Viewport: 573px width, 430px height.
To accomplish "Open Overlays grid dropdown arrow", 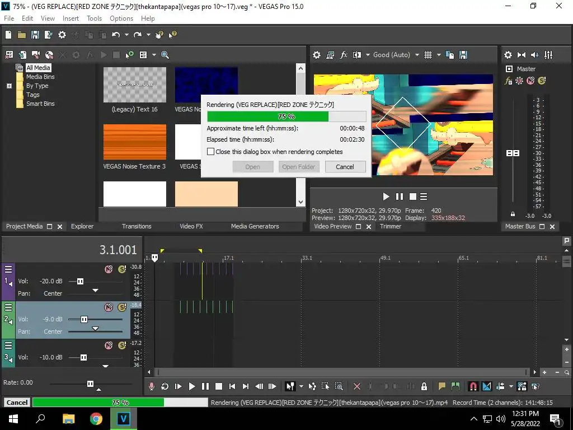I will pyautogui.click(x=439, y=55).
